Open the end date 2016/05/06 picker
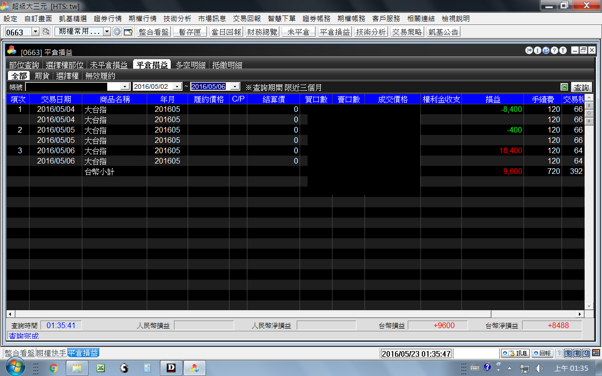 pos(236,86)
